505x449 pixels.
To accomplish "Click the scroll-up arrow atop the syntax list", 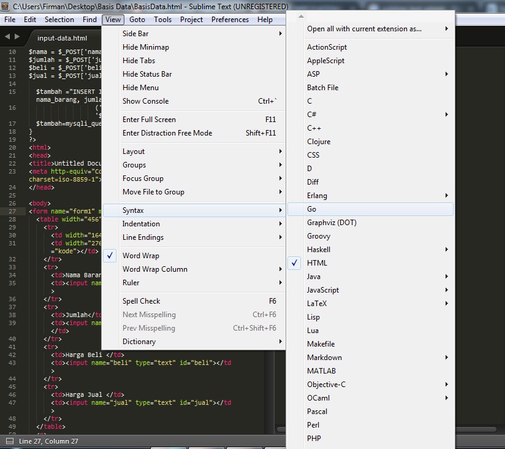I will pyautogui.click(x=300, y=17).
